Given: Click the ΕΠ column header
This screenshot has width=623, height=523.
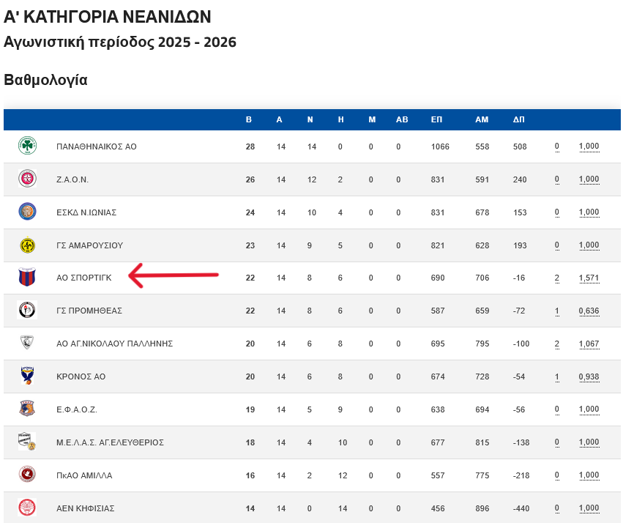Looking at the screenshot, I should click(x=436, y=119).
